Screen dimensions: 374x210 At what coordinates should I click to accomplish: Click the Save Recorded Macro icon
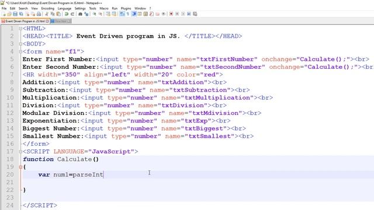coord(195,14)
